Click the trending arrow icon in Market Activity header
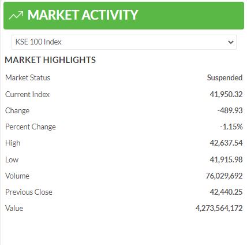247x245 pixels. pos(16,15)
